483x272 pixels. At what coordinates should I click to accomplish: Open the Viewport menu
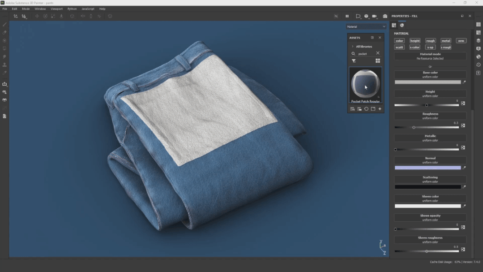tap(57, 9)
